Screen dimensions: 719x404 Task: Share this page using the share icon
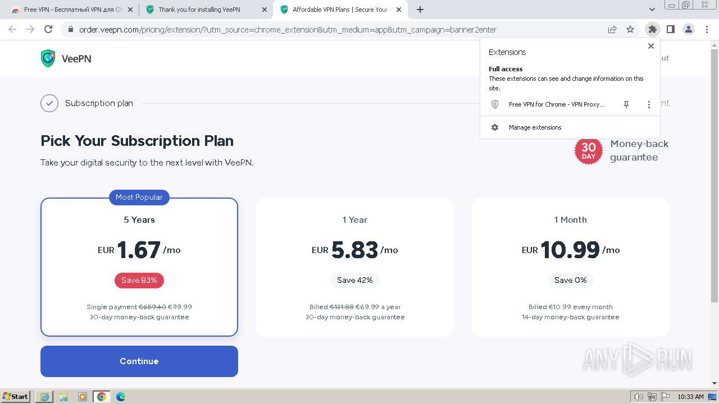612,29
